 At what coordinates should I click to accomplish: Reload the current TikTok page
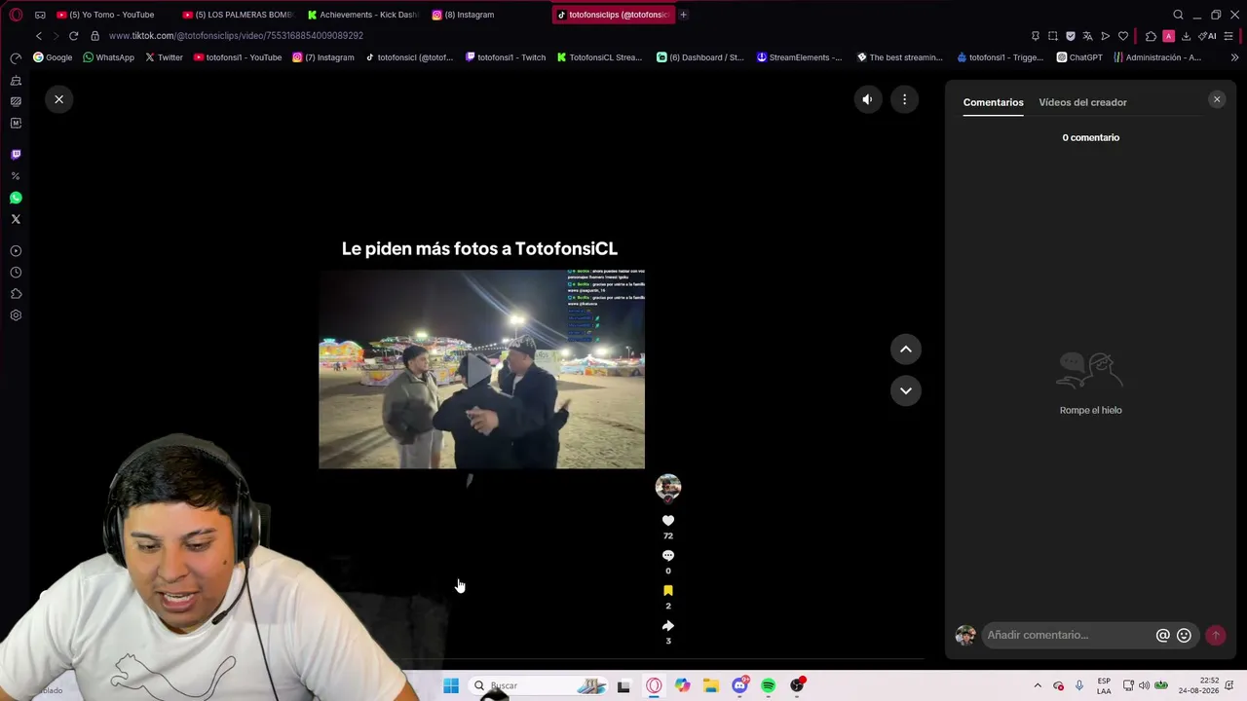coord(73,36)
